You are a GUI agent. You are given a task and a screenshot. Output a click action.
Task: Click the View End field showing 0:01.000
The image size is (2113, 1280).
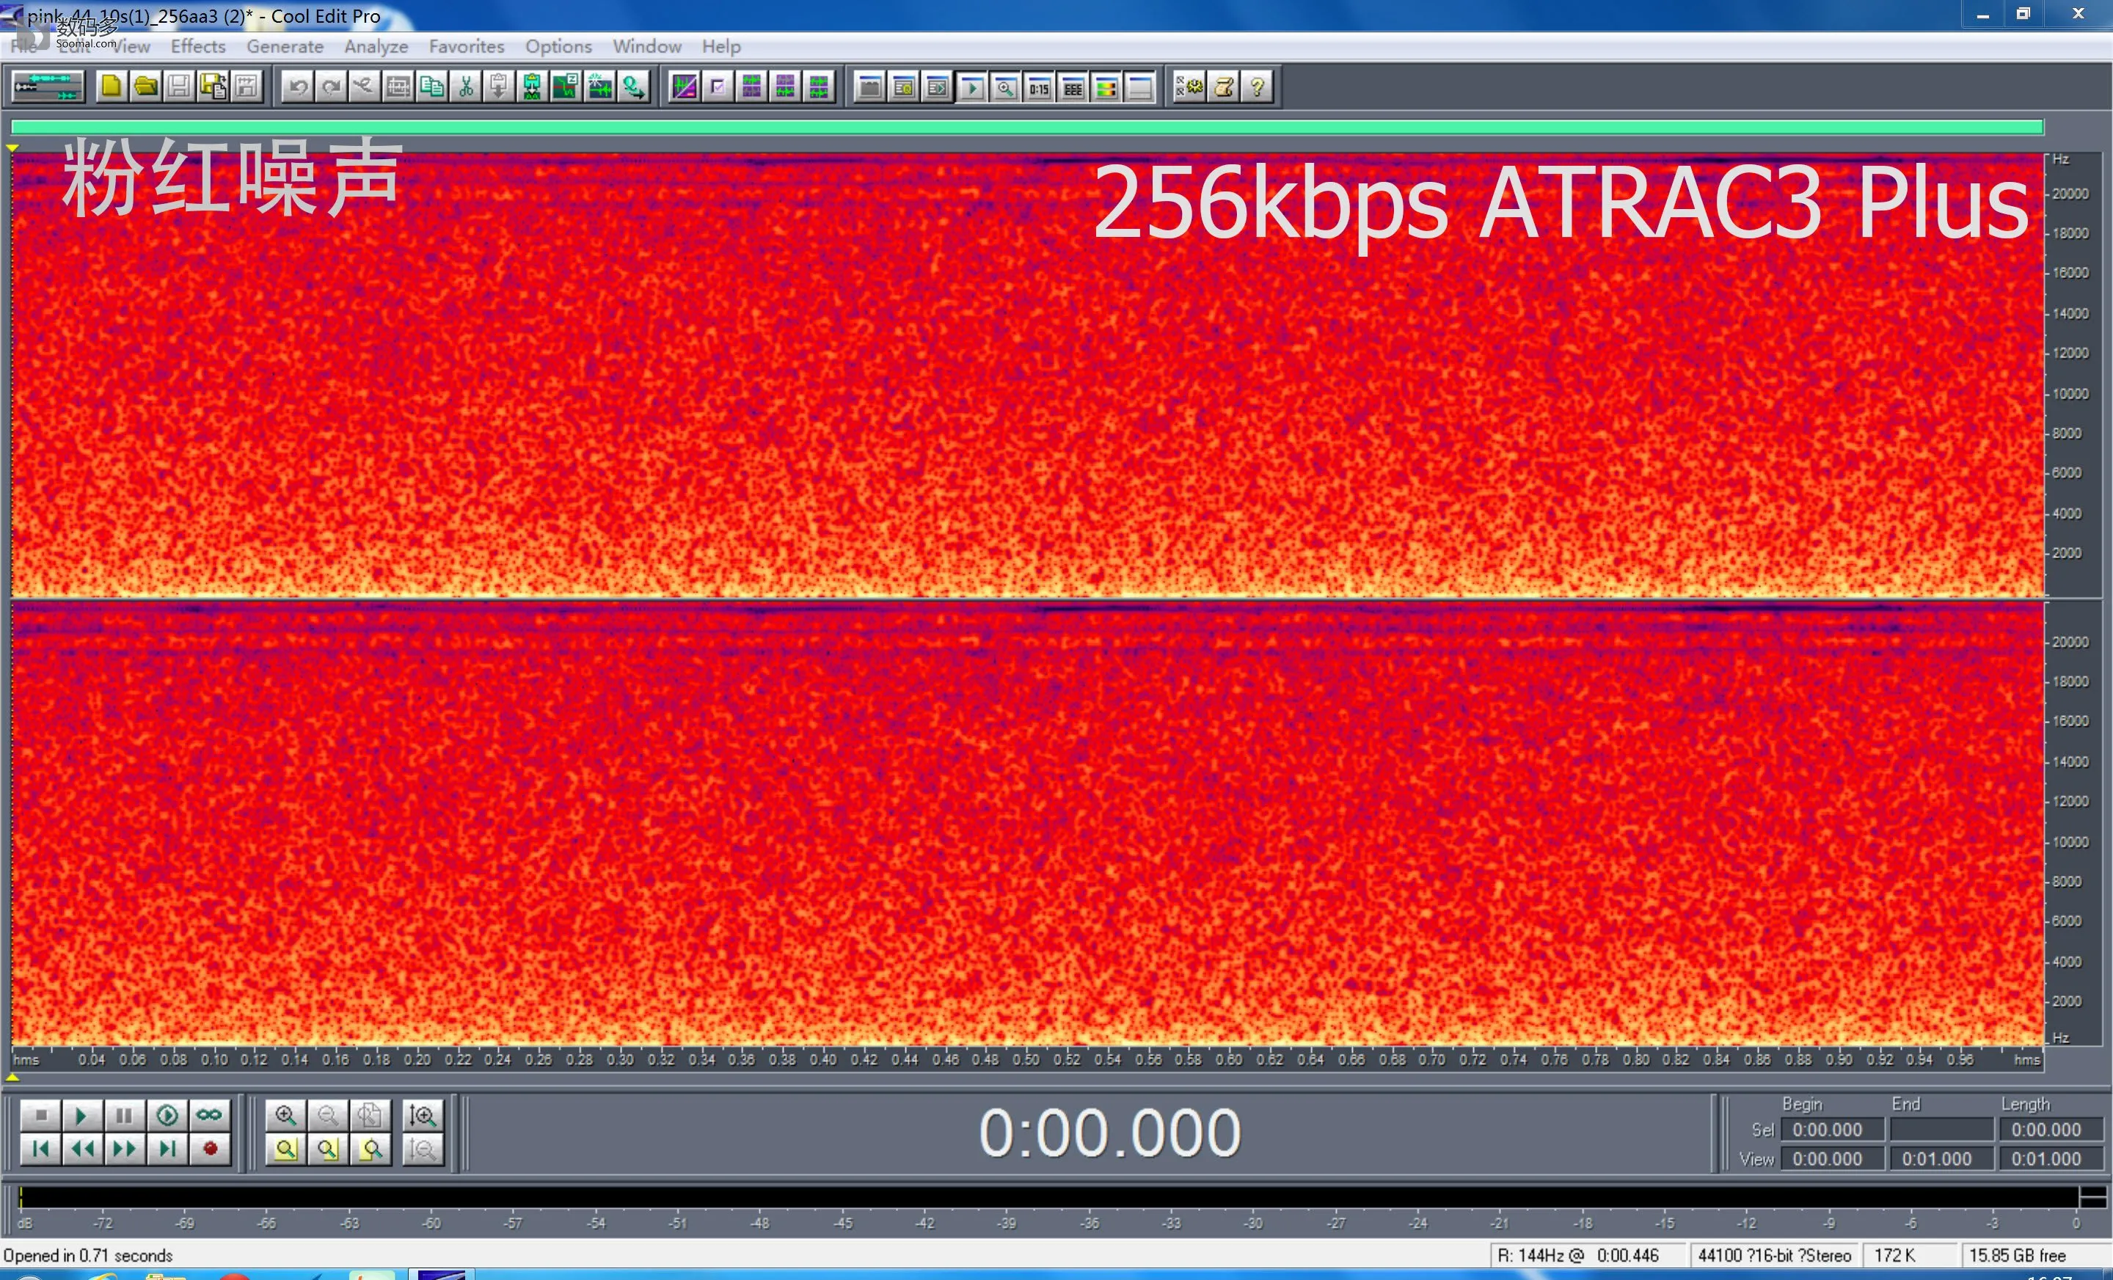[1941, 1158]
